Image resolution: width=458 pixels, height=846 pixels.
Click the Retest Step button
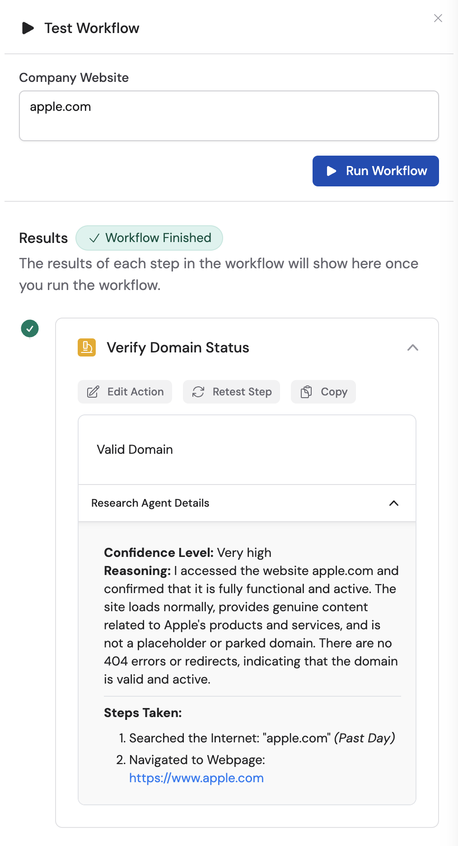click(x=231, y=392)
